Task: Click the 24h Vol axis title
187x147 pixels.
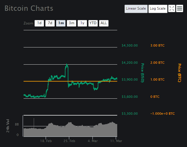Action: click(x=8, y=126)
